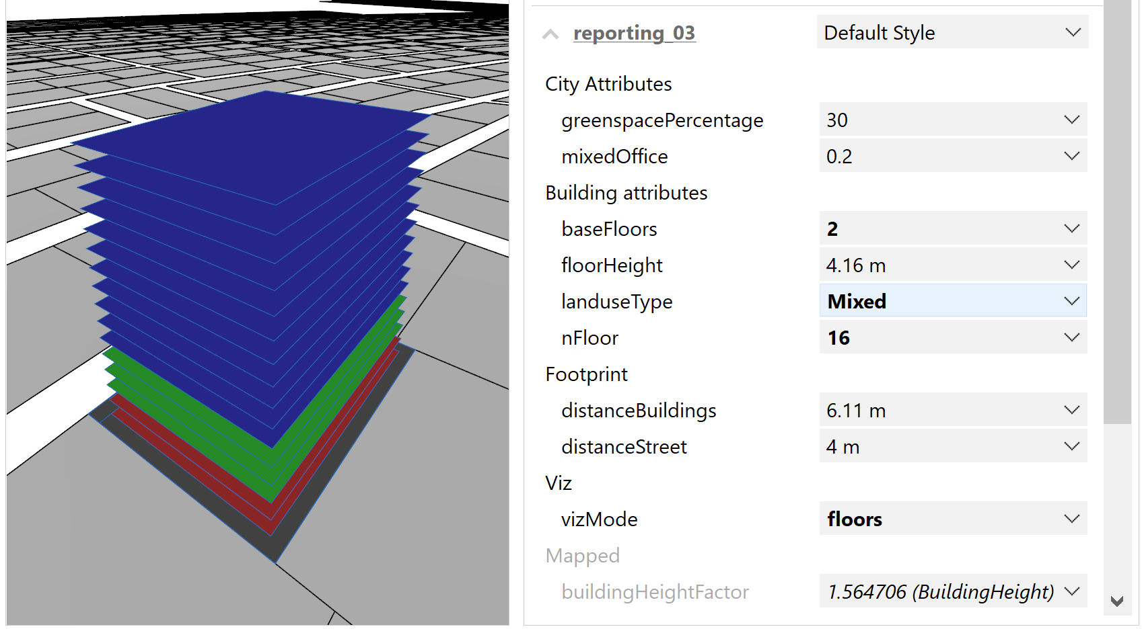Open the Default Style dropdown
This screenshot has width=1144, height=633.
(1071, 32)
